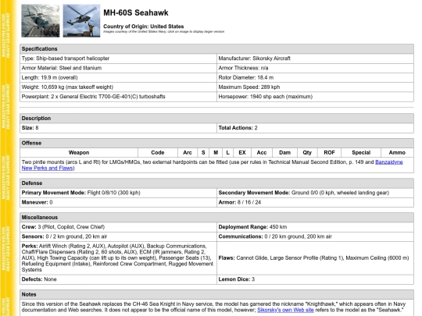Click the Defense section header

tap(216, 183)
